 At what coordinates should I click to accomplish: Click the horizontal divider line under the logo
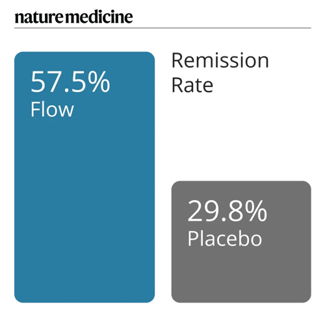click(x=162, y=28)
